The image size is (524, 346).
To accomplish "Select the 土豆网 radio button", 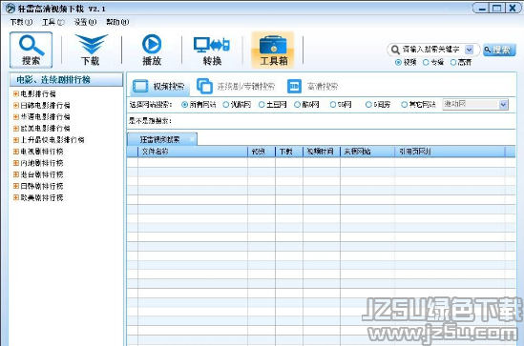I will click(x=262, y=105).
